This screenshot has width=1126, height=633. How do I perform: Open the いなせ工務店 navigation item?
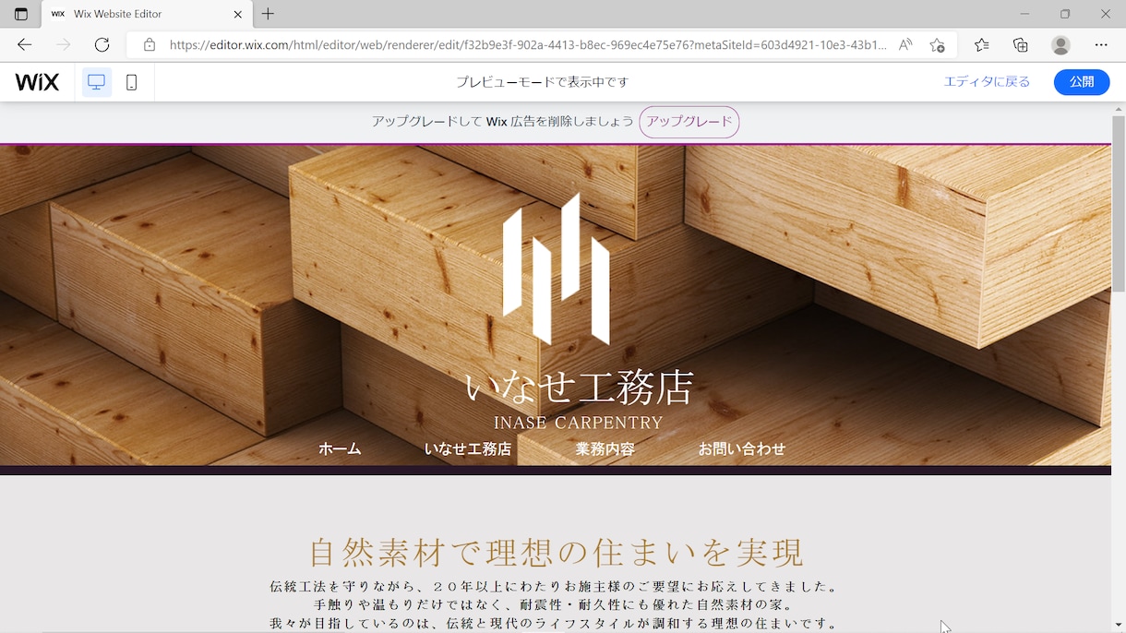click(x=467, y=449)
